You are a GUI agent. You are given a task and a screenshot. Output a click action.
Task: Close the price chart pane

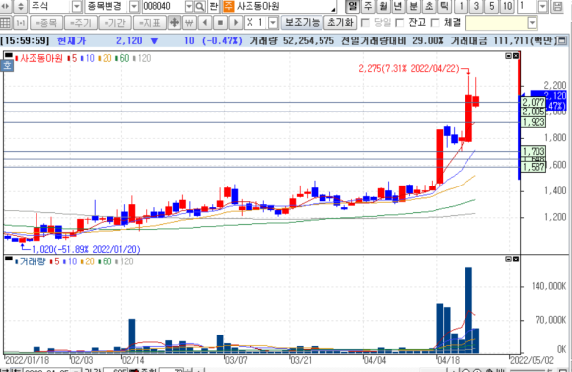pyautogui.click(x=516, y=56)
